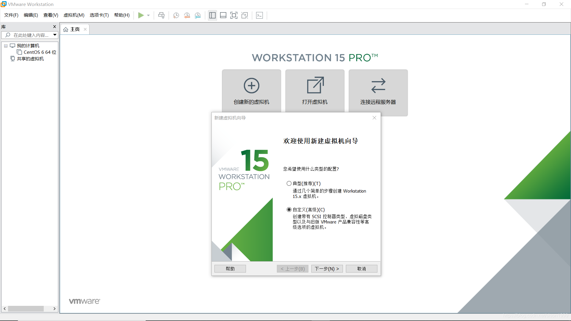Screen dimensions: 571x321
Task: Open the 虚拟机(M) menu
Action: pyautogui.click(x=74, y=15)
